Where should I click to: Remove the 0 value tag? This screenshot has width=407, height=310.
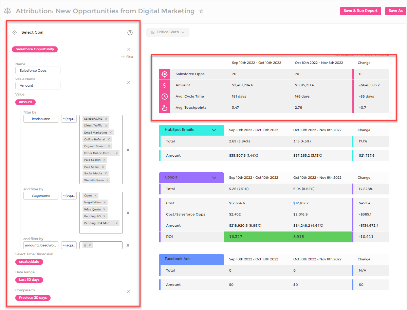(x=90, y=245)
